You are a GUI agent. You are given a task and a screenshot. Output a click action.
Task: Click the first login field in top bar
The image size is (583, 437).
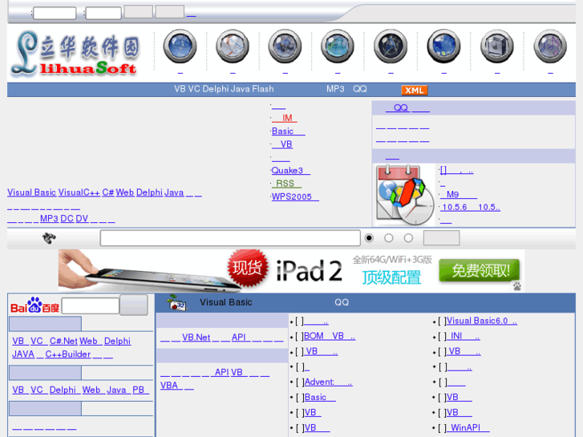click(x=55, y=13)
